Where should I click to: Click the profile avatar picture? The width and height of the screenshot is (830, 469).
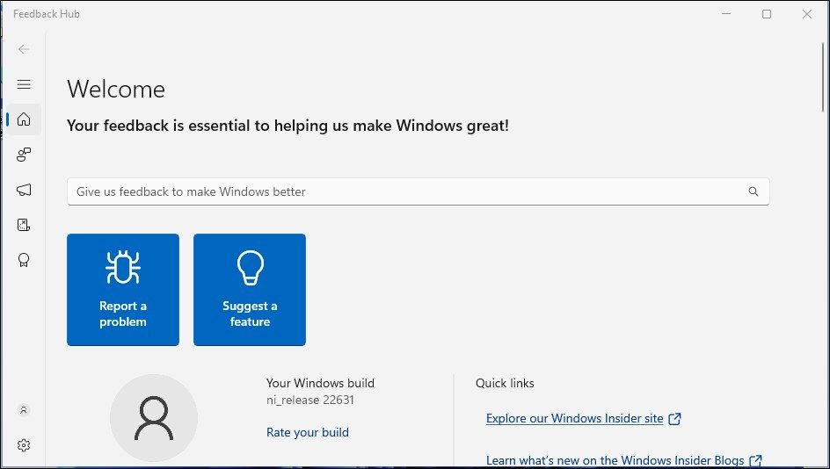point(154,418)
